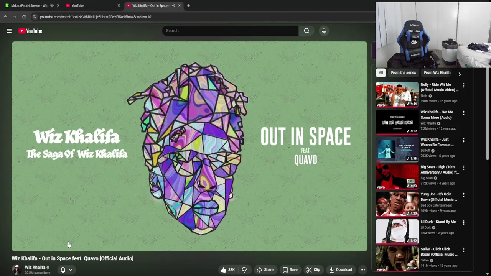
Task: Activate voice search microphone
Action: click(x=324, y=31)
